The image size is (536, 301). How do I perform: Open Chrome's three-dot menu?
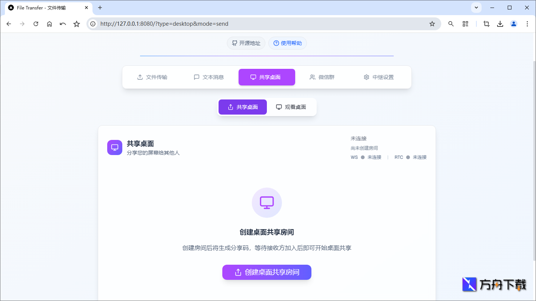point(527,23)
